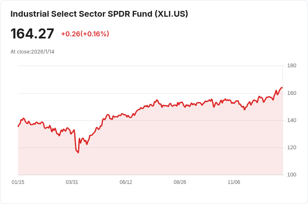Screen dimensions: 308x204
Task: Click the 160 y-axis label
Action: point(291,93)
